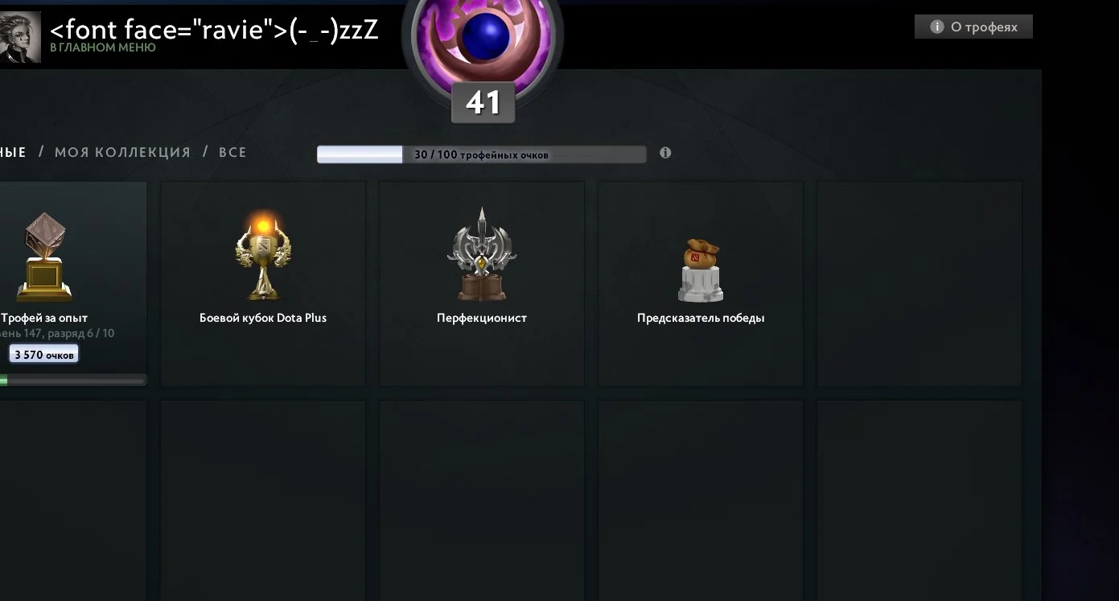1119x601 pixels.
Task: Click the Experience Trophy cube icon
Action: pyautogui.click(x=44, y=256)
